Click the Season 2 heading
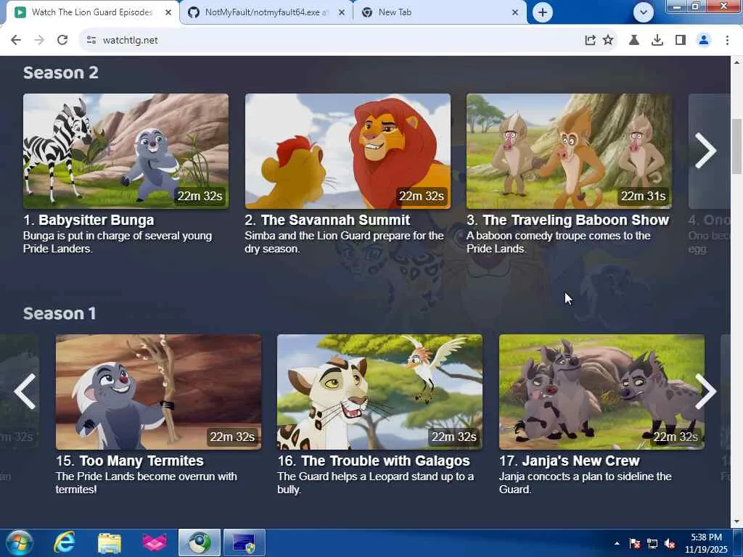The height and width of the screenshot is (557, 743). point(61,73)
